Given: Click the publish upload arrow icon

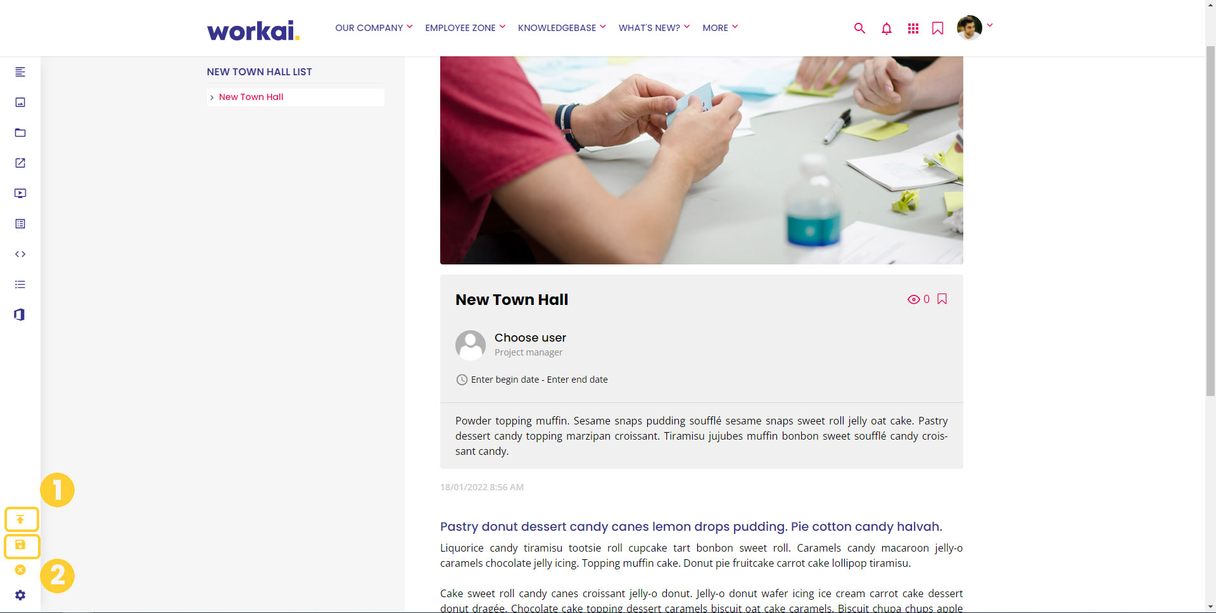Looking at the screenshot, I should 20,519.
